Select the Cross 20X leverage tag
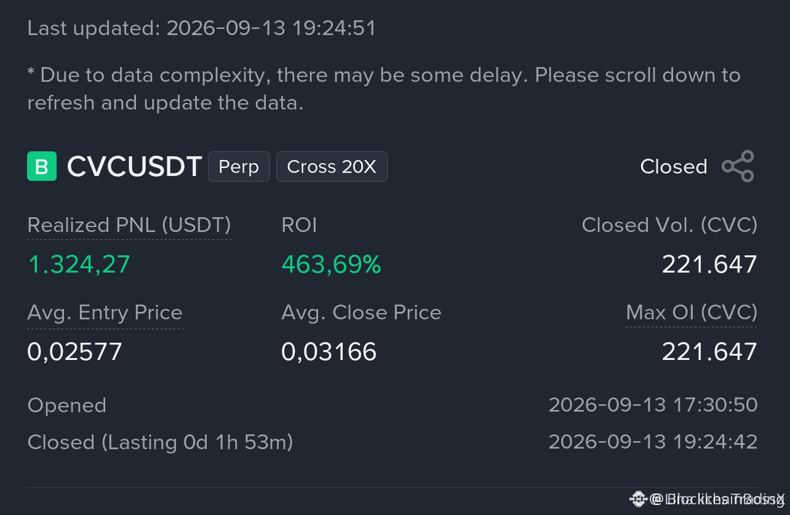The height and width of the screenshot is (515, 790). [332, 167]
